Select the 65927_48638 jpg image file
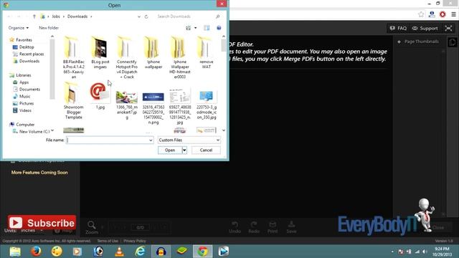This screenshot has width=459, height=258. (180, 106)
